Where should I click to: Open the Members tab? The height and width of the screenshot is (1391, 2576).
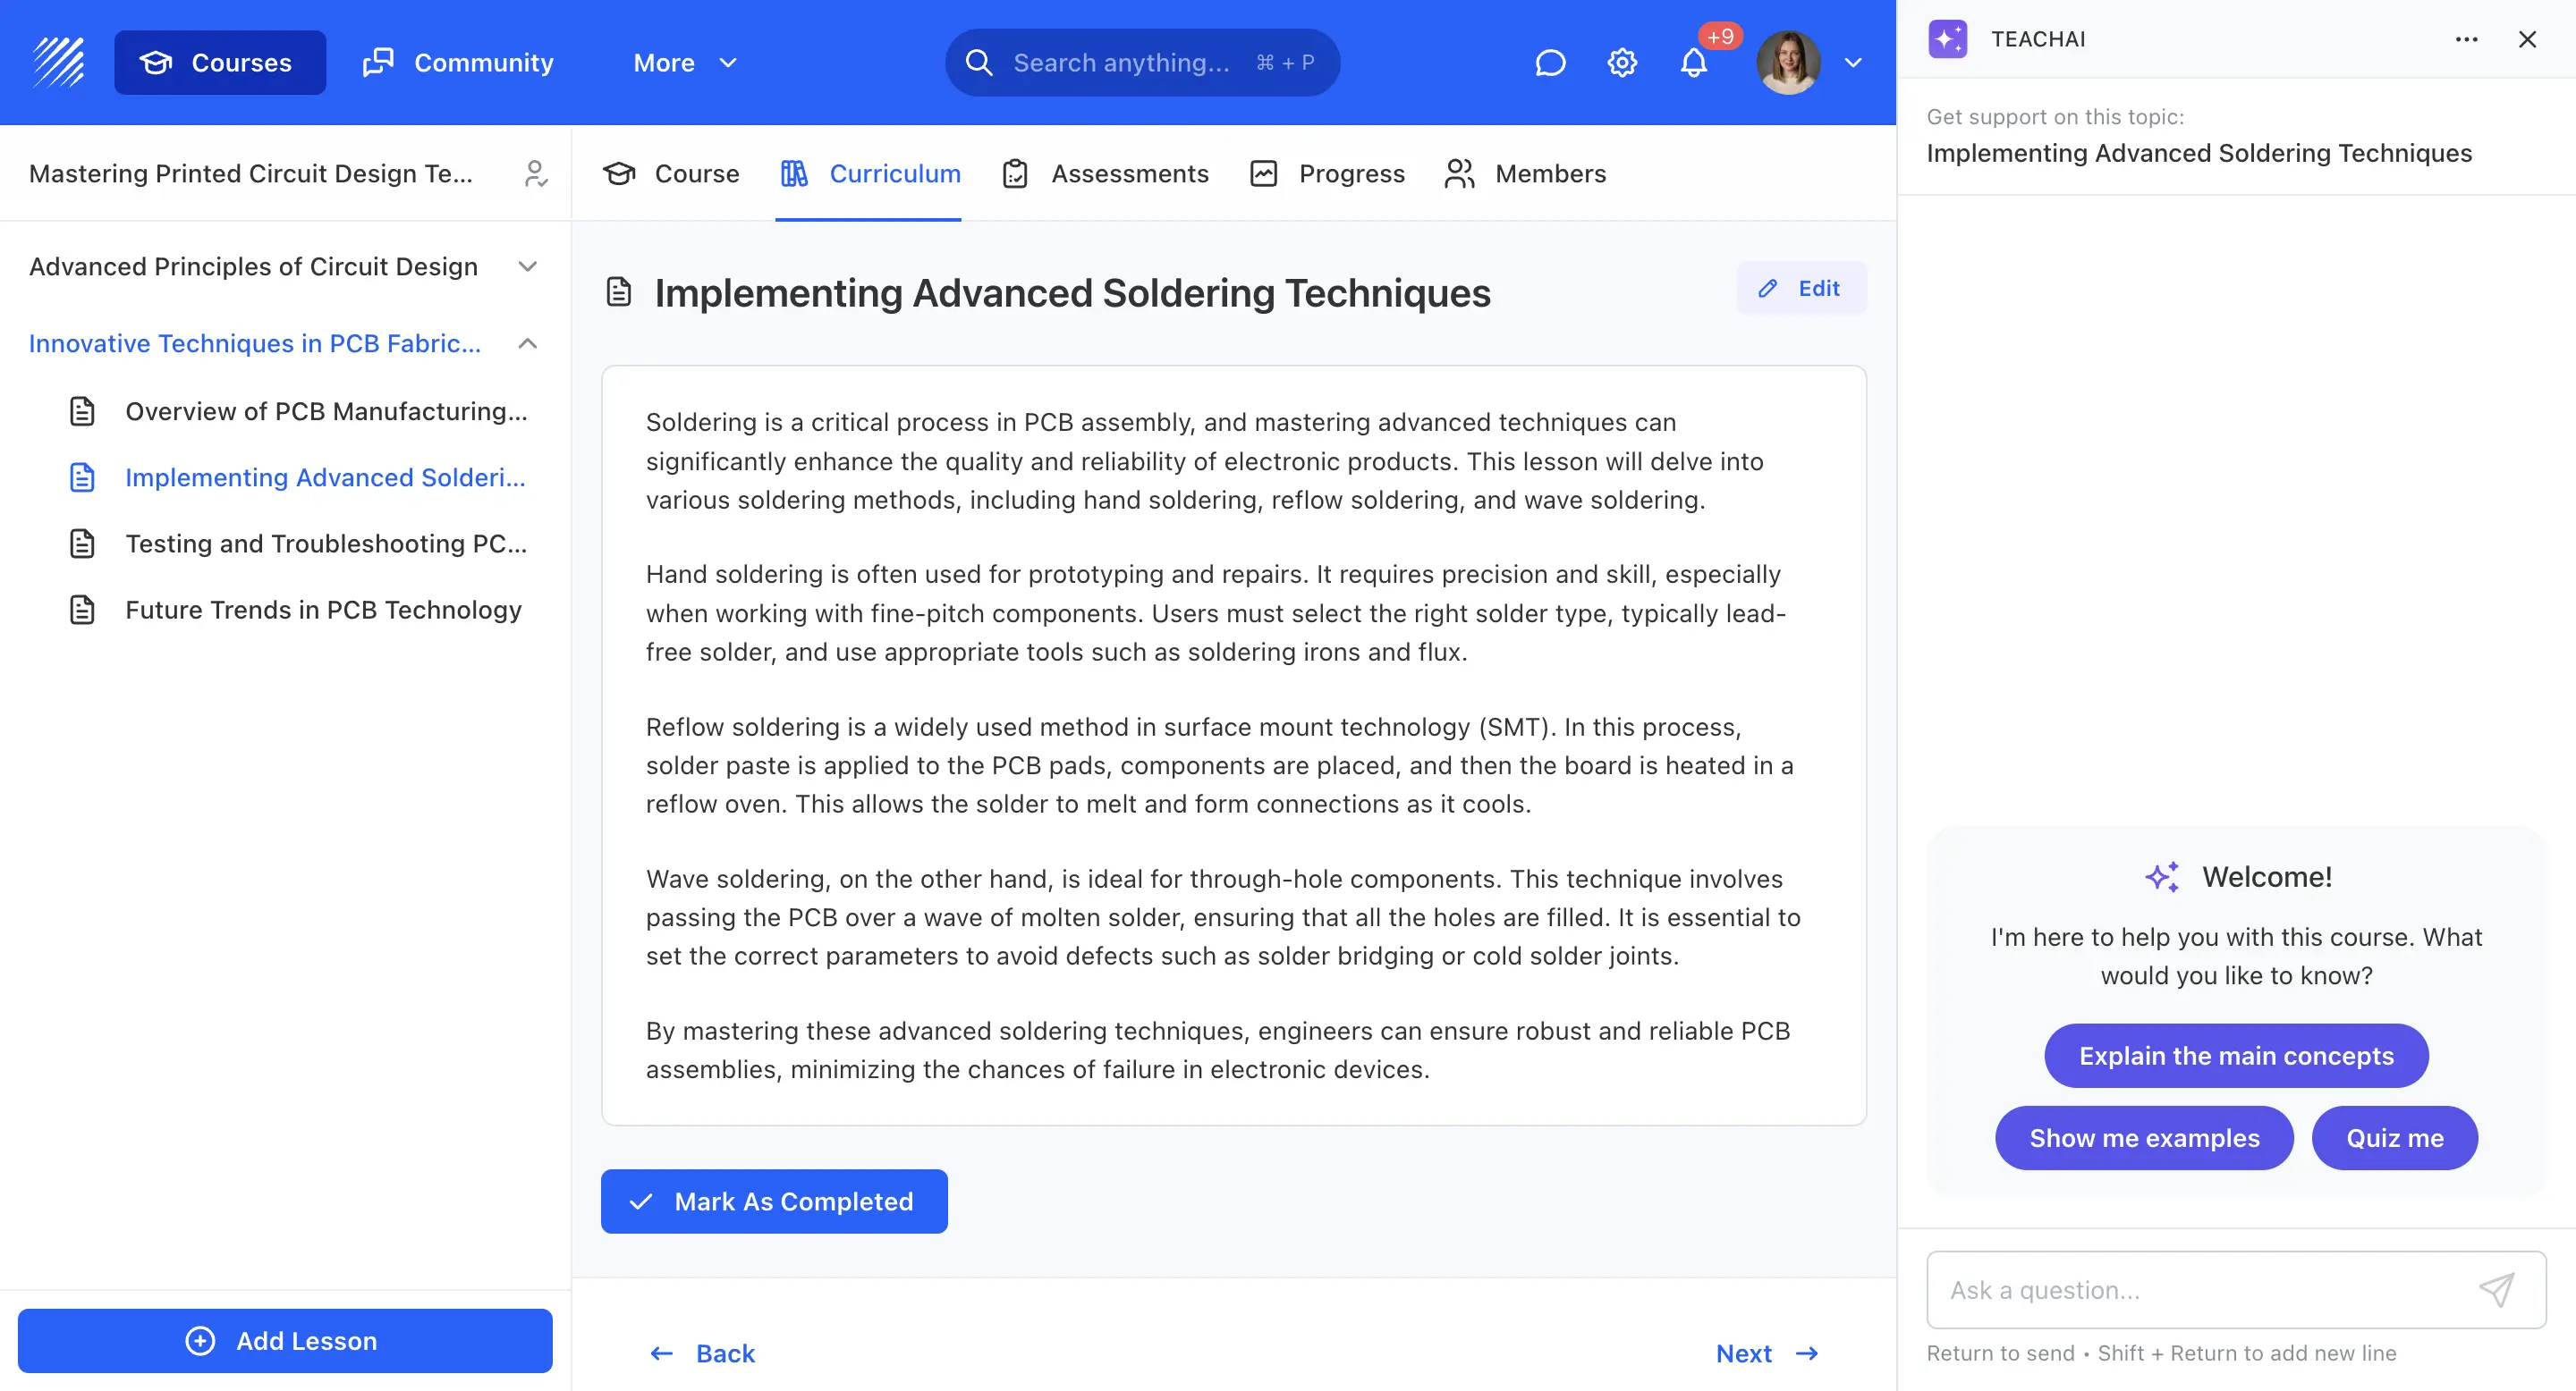pos(1525,173)
